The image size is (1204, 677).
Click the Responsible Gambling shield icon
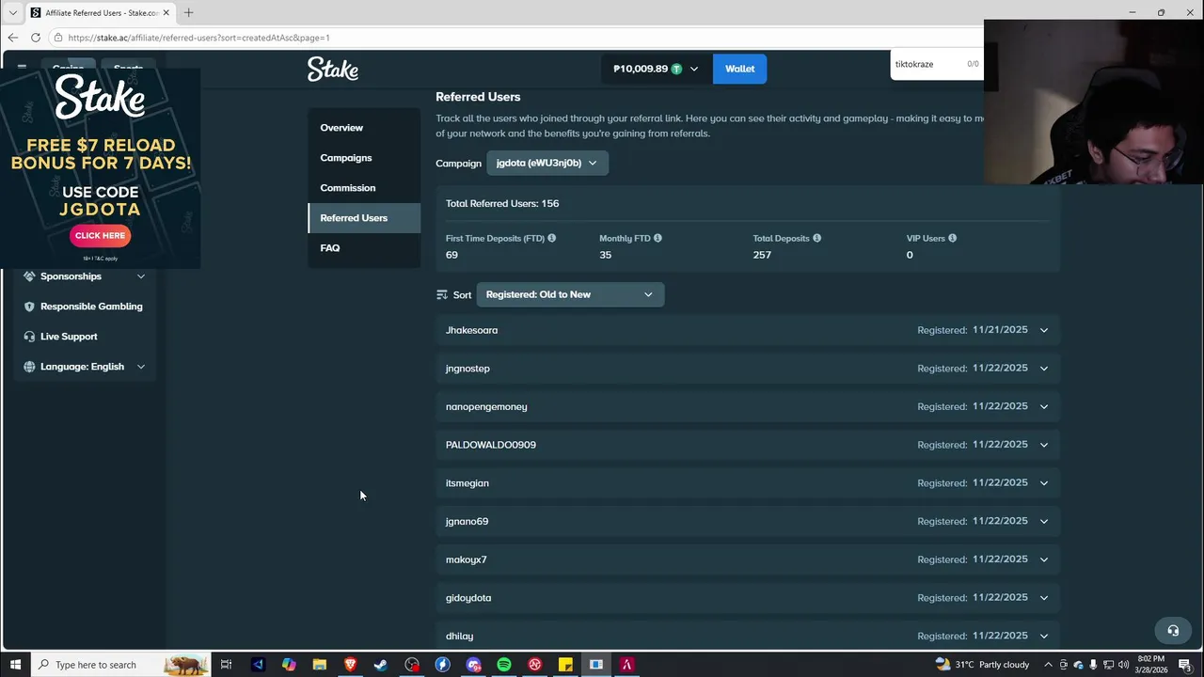29,307
